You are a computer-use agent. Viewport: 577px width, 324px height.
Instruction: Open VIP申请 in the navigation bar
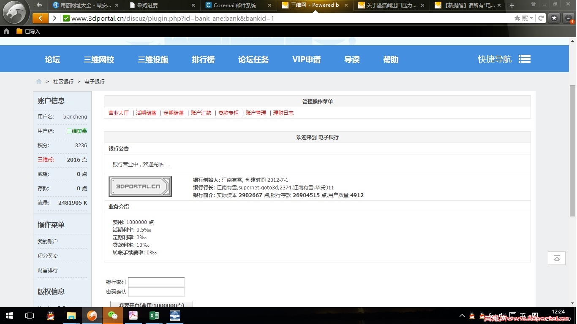pos(306,59)
